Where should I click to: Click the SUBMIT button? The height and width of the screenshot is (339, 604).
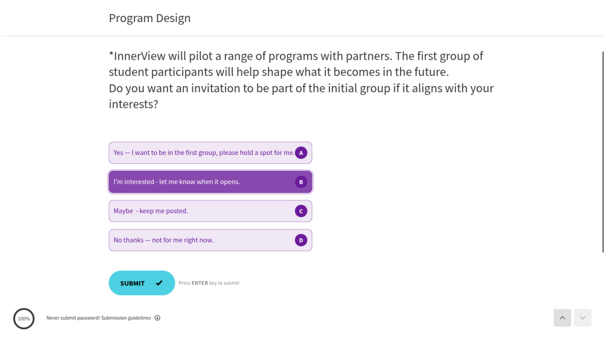click(x=142, y=283)
